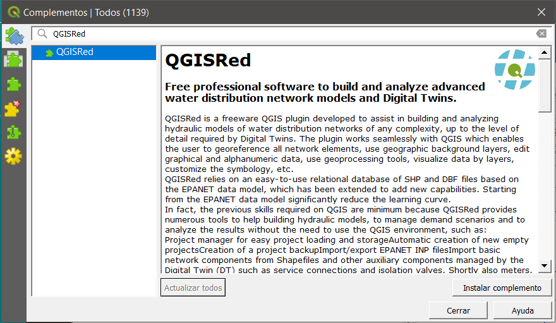Click the Actualizar todos button
Screen dimensions: 556x323
[193, 288]
